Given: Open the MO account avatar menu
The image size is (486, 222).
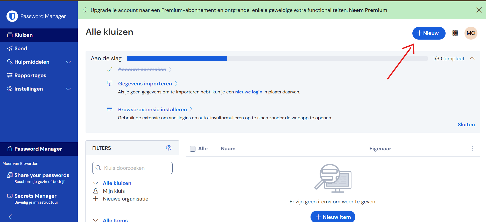Looking at the screenshot, I should 471,33.
